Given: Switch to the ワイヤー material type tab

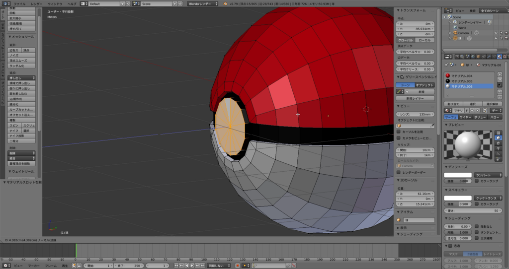Looking at the screenshot, I should (465, 117).
